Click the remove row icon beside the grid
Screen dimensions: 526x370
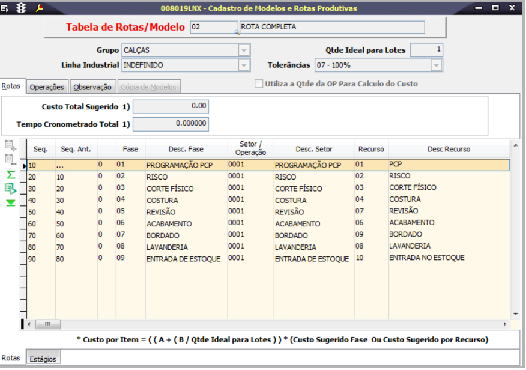point(10,160)
